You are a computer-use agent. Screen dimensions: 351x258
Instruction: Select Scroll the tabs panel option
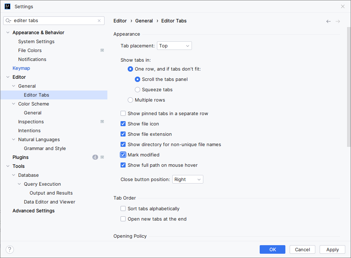pos(137,79)
